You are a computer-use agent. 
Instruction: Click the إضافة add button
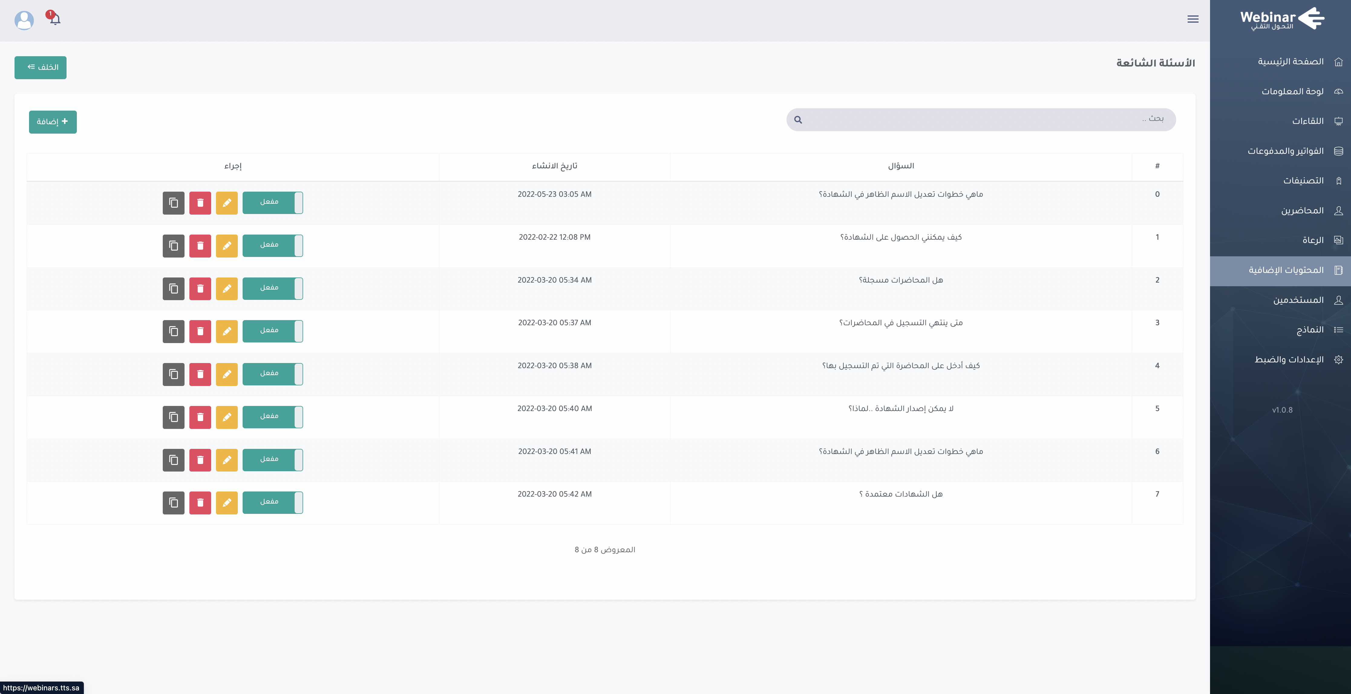click(52, 122)
